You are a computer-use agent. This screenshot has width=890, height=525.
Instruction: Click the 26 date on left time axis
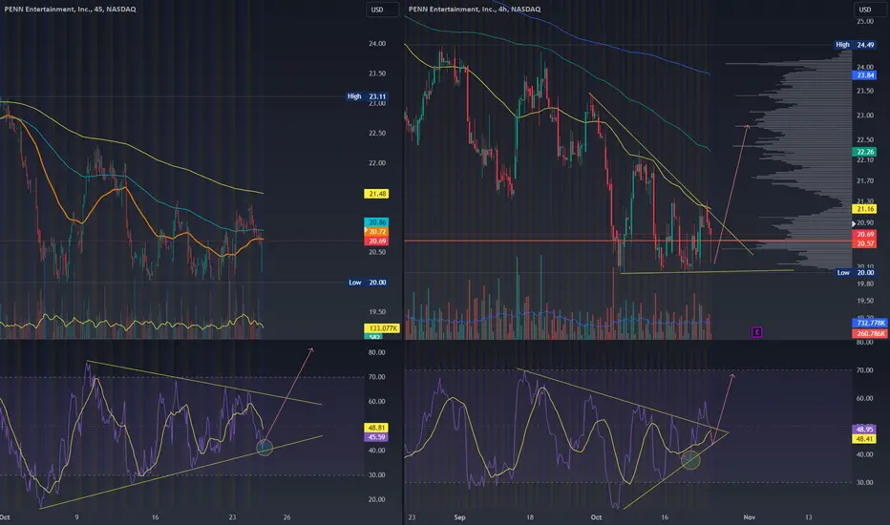[x=286, y=517]
